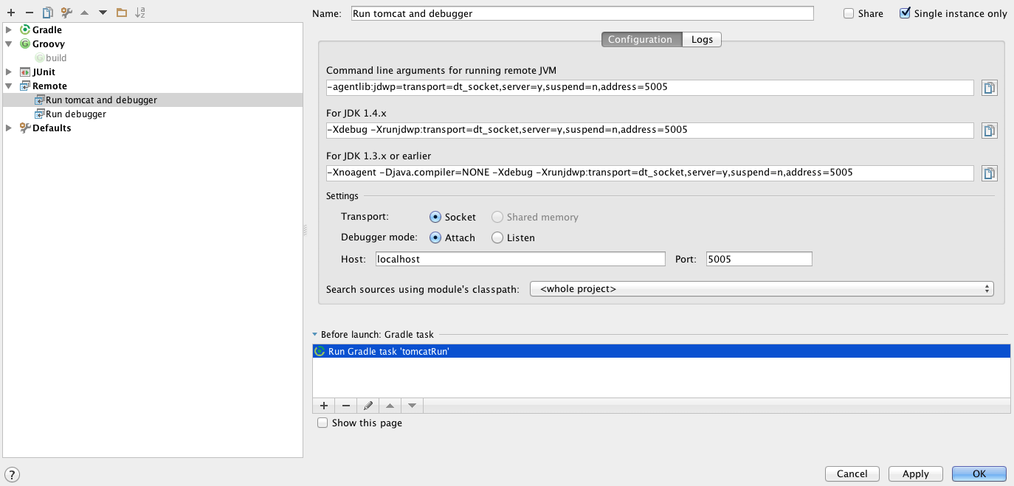
Task: Edit the selected before launch task
Action: point(368,406)
